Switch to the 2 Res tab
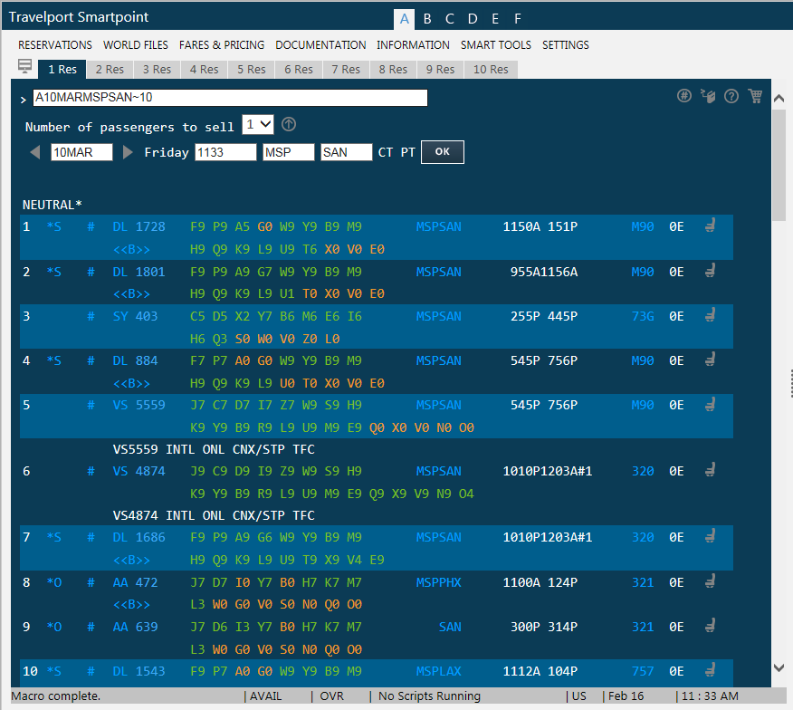The width and height of the screenshot is (793, 710). (110, 70)
